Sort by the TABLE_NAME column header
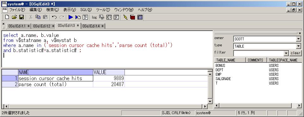304x117 pixels. [230, 60]
